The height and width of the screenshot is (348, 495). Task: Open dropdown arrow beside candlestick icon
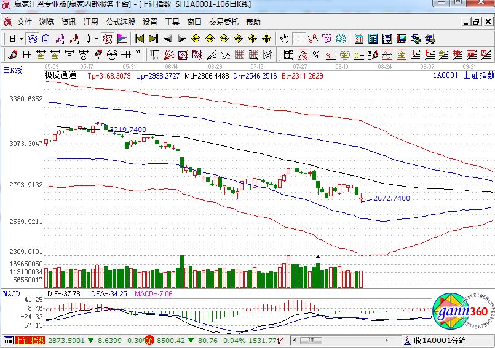tap(97, 39)
